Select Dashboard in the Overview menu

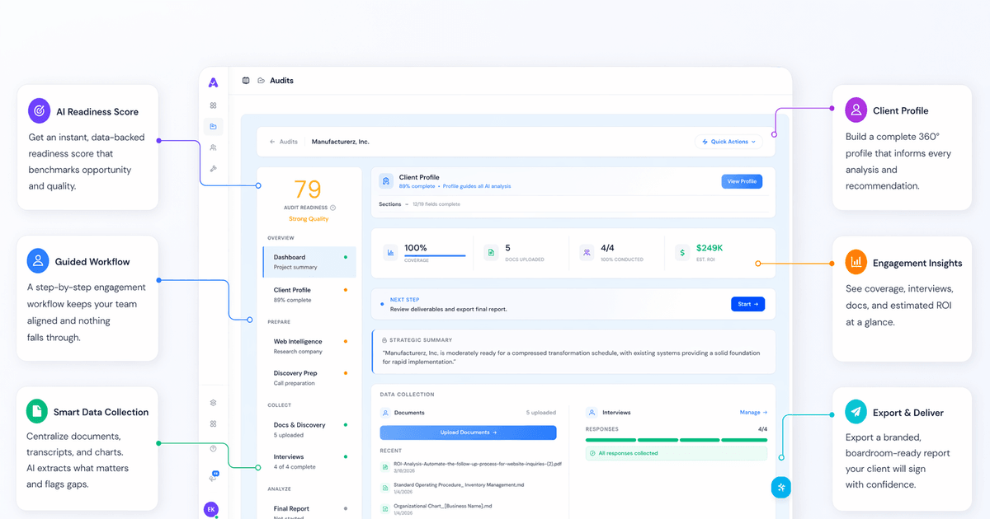(x=309, y=261)
